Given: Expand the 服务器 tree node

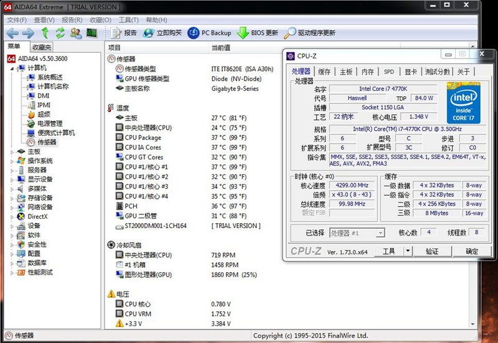Looking at the screenshot, I should (12, 170).
